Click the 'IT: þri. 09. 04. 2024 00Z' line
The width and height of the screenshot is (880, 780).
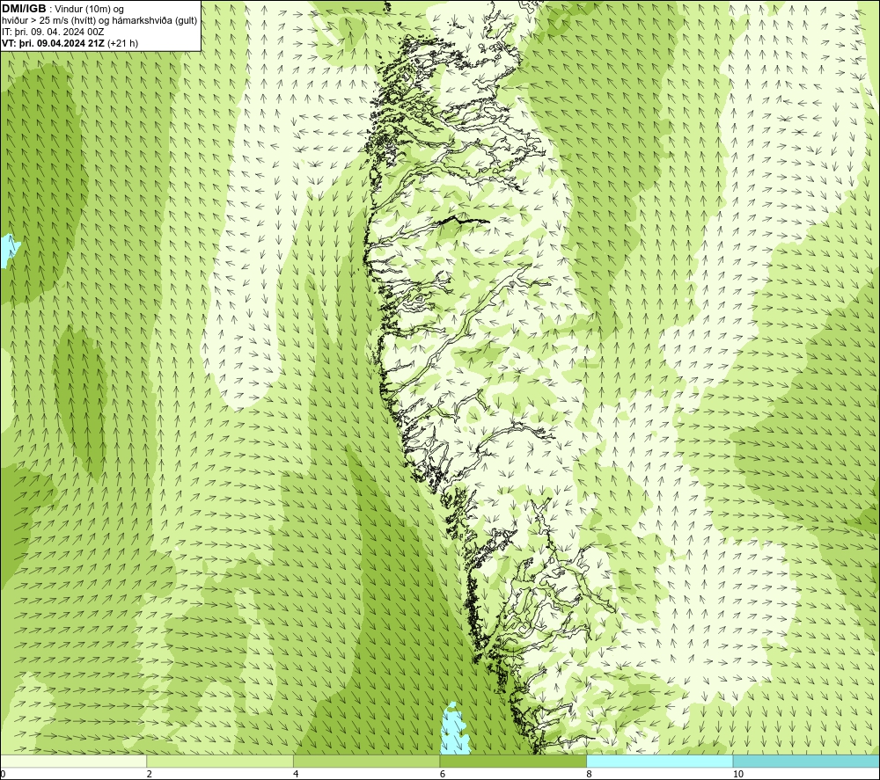click(x=53, y=32)
